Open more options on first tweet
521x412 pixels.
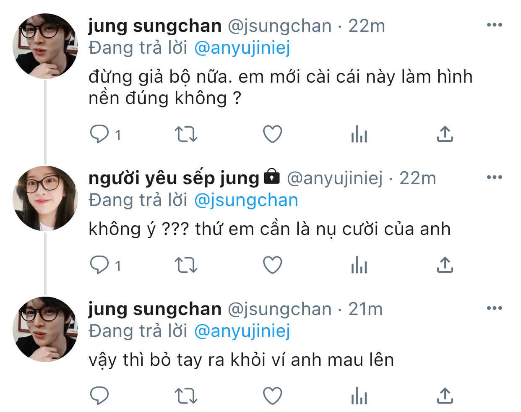(494, 25)
